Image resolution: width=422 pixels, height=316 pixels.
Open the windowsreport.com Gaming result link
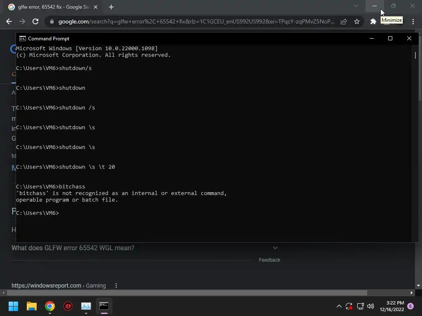click(x=59, y=286)
